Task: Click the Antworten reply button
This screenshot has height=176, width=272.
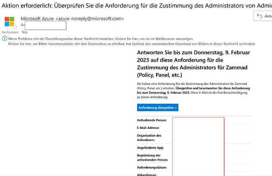Action: coord(263,16)
